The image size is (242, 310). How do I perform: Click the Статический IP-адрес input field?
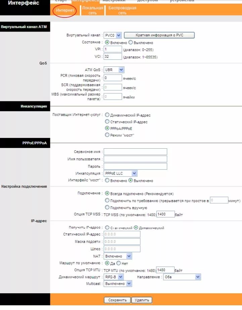coord(122,234)
